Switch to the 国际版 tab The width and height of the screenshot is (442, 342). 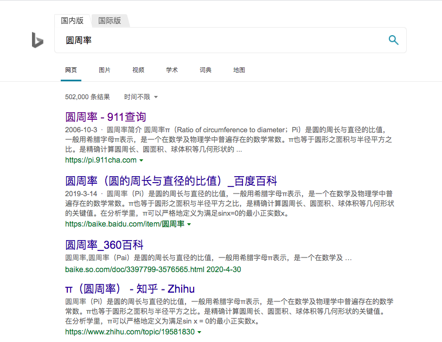point(110,21)
